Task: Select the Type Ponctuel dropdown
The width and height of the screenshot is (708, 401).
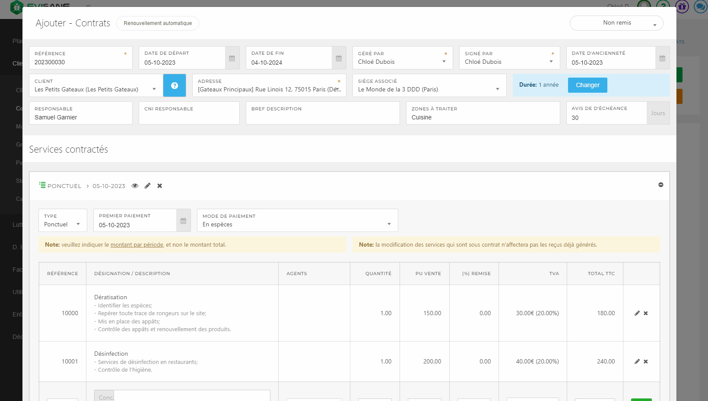Action: (63, 224)
